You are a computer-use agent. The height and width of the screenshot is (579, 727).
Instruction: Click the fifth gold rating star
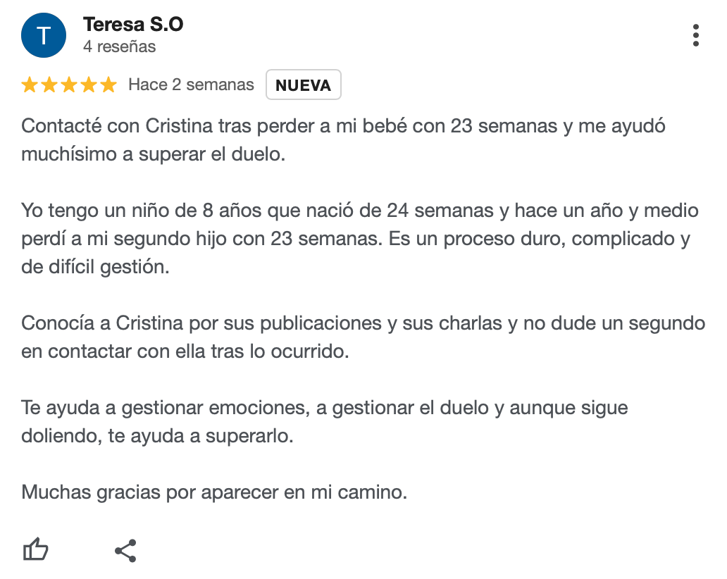[108, 85]
